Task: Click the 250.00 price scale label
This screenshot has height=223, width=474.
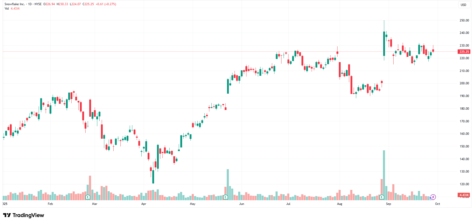Action: (464, 20)
